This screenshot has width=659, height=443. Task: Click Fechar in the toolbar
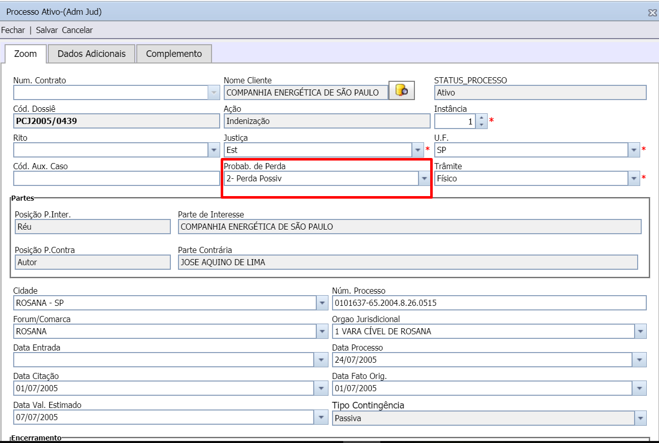click(x=13, y=30)
